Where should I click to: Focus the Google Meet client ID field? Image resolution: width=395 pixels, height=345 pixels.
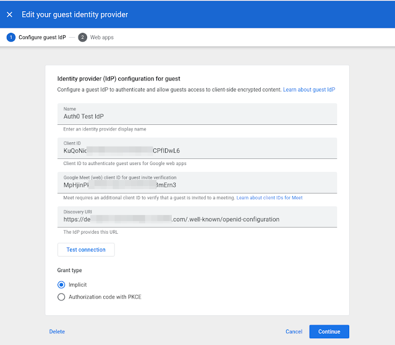[x=197, y=184]
